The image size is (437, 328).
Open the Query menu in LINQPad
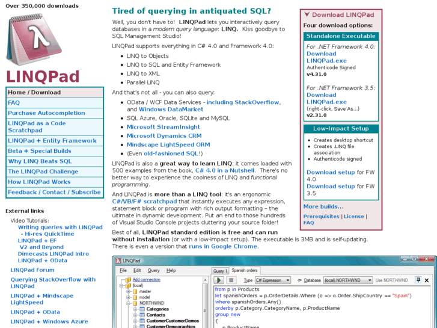(x=153, y=271)
